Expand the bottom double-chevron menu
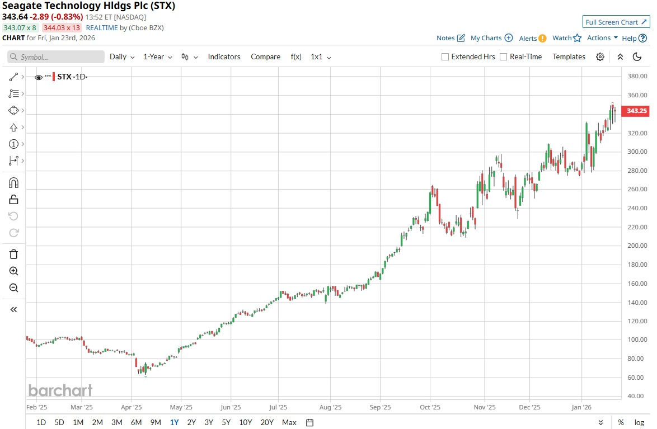The width and height of the screenshot is (657, 429). point(600,423)
